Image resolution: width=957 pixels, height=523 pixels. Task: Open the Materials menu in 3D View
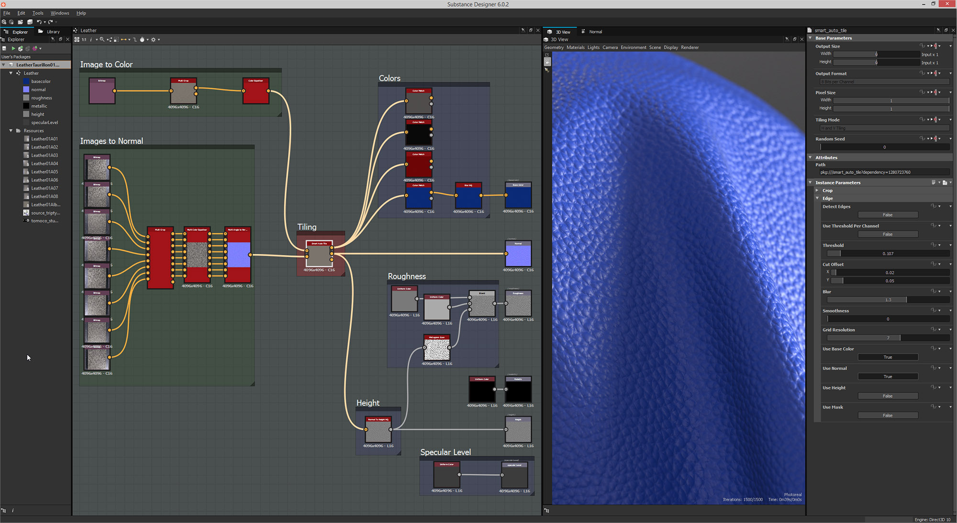point(576,47)
